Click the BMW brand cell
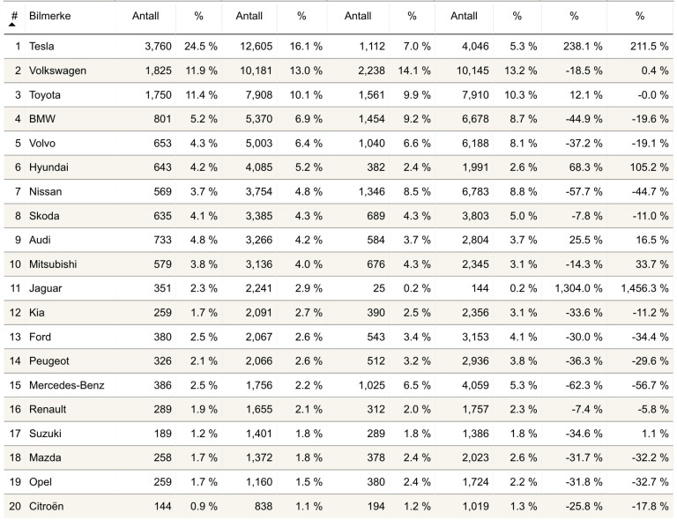The width and height of the screenshot is (677, 520). point(42,119)
